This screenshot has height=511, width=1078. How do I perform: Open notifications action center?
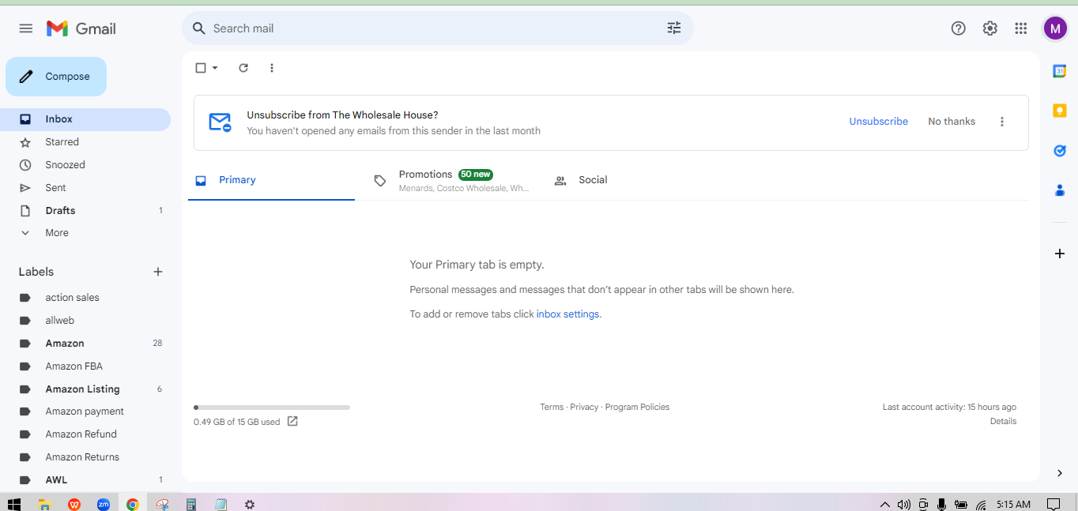1053,504
